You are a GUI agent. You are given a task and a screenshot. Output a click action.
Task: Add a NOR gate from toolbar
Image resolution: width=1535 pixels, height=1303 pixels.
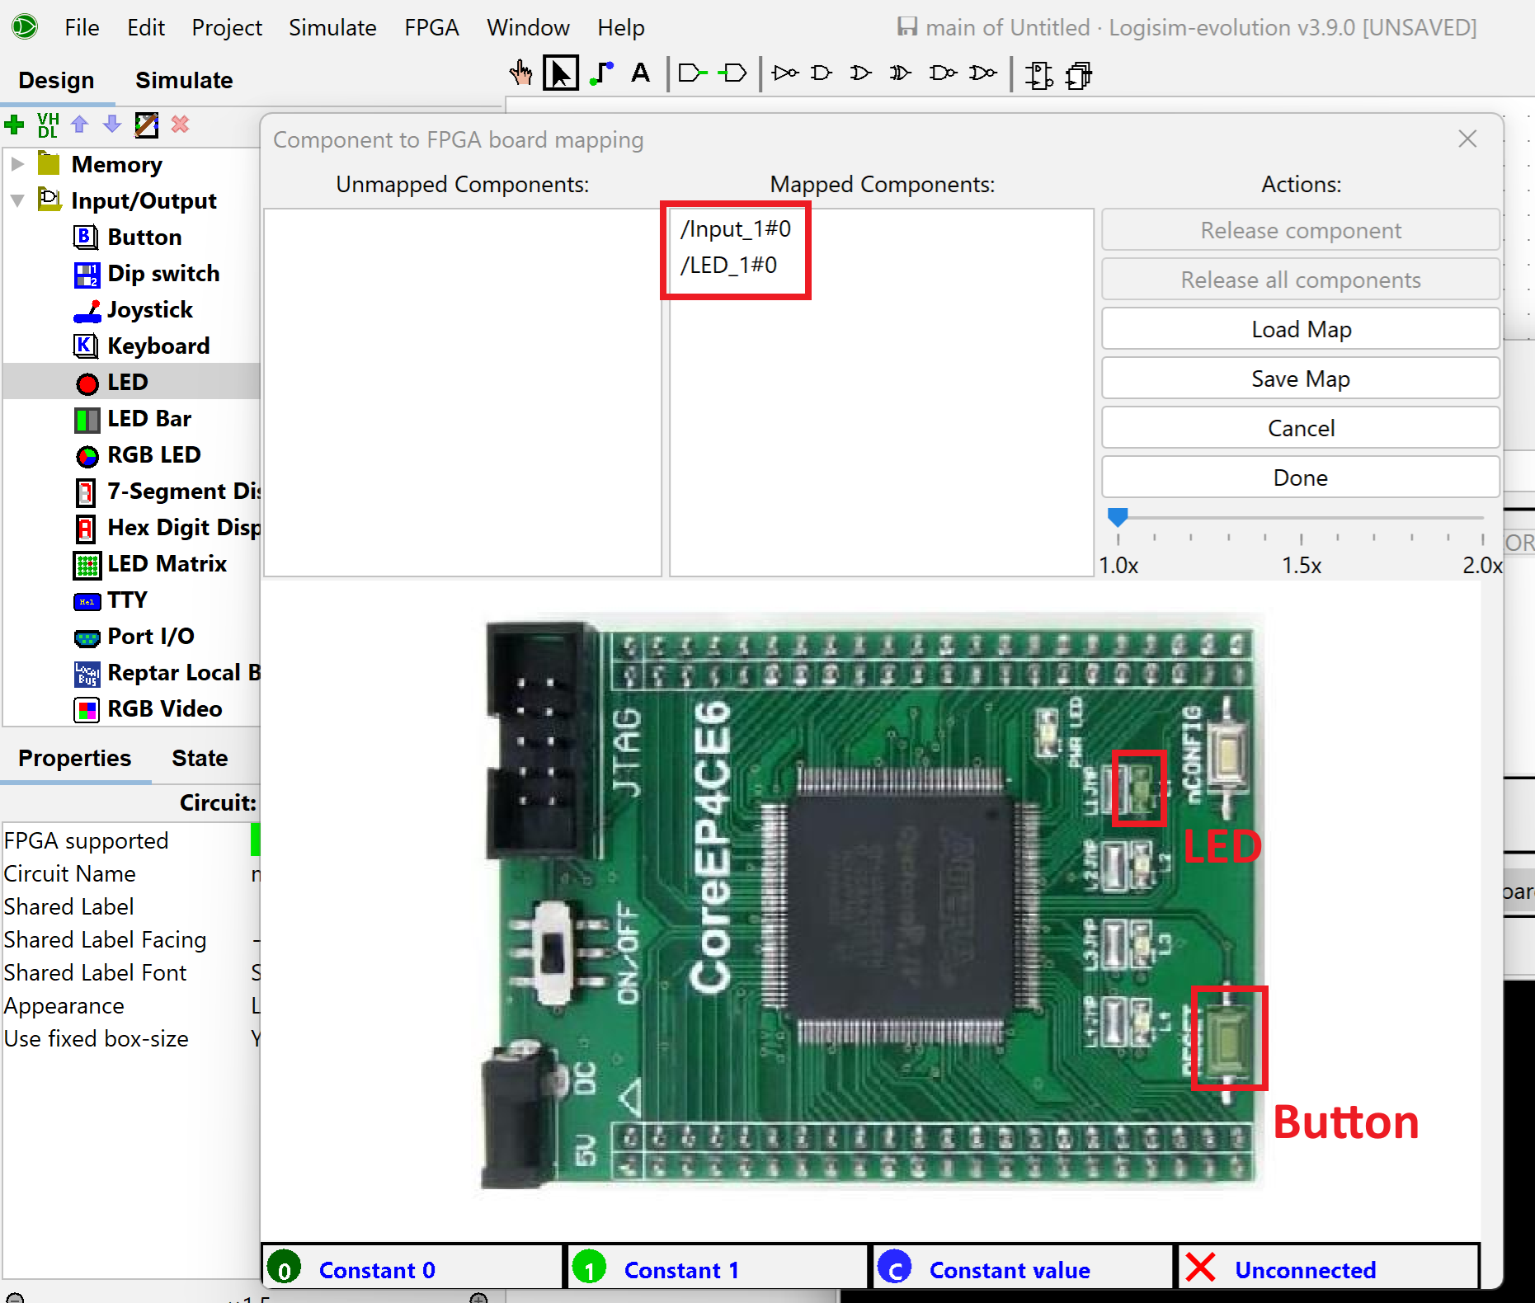click(982, 74)
